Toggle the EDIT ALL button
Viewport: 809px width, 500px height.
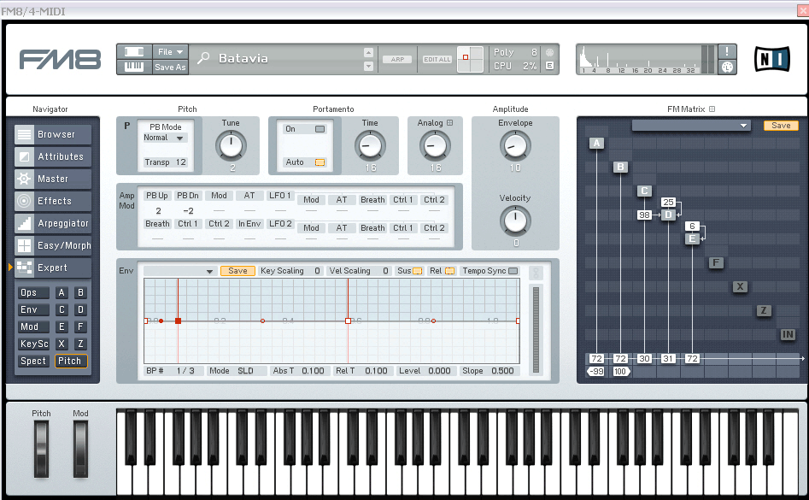437,59
